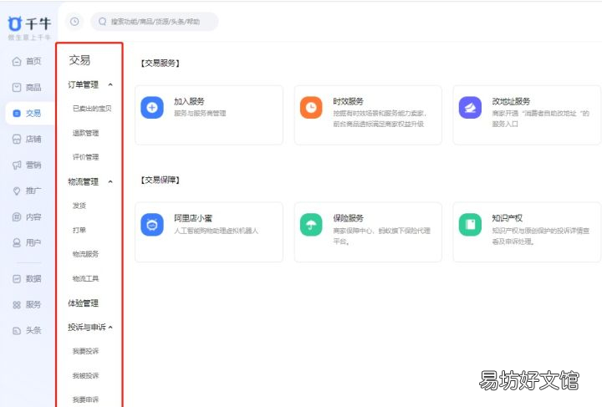Click the 阿里店小蜜 robot icon
Viewport: 602px width, 407px height.
(x=152, y=225)
